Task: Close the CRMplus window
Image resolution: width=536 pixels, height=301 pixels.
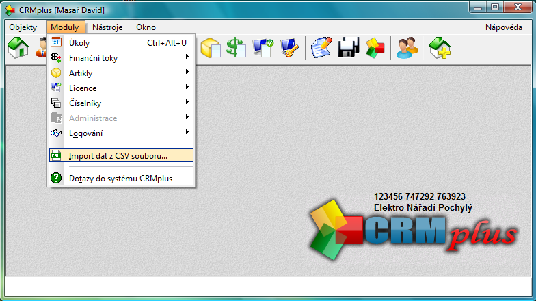Action: click(x=518, y=7)
